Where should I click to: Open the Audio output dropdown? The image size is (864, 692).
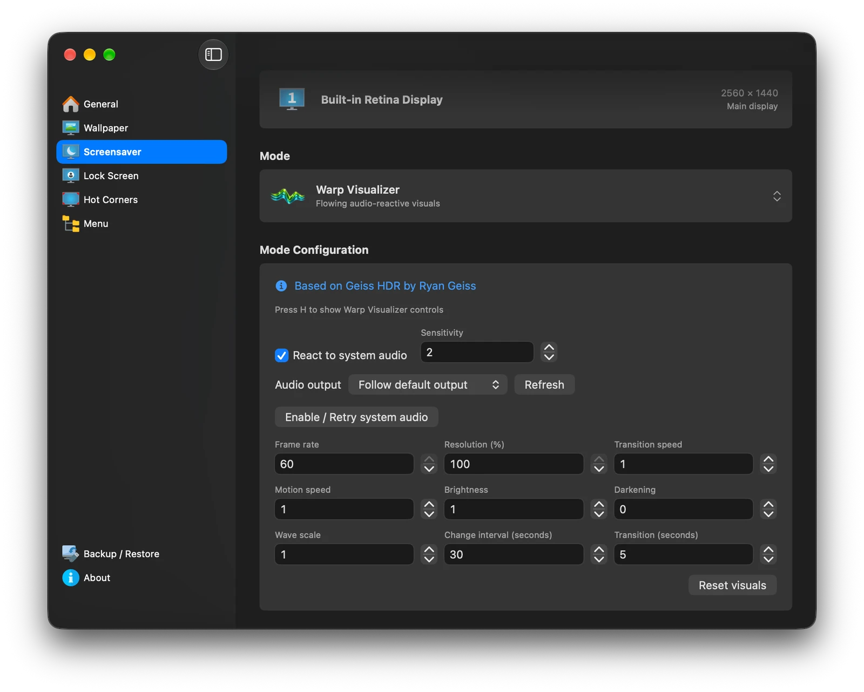coord(428,384)
